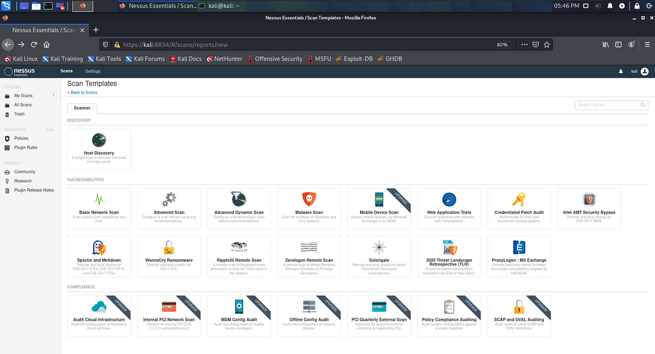
Task: Select the Credentialed Patch Audit key icon
Action: pyautogui.click(x=519, y=200)
